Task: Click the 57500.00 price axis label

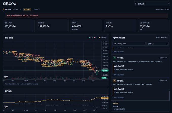Action: [x=105, y=44]
